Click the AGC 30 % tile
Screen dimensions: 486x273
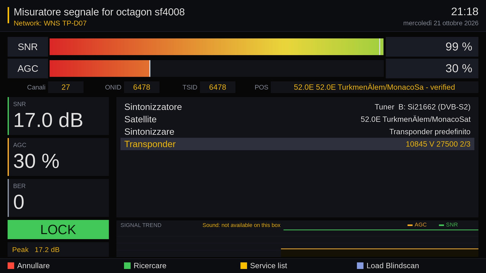(x=58, y=157)
